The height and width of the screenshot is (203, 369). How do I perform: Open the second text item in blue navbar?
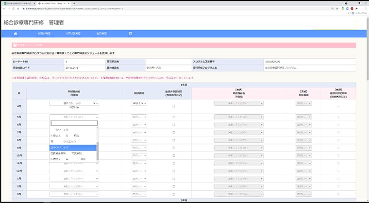point(73,33)
